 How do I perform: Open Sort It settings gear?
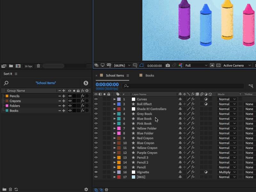click(x=86, y=189)
